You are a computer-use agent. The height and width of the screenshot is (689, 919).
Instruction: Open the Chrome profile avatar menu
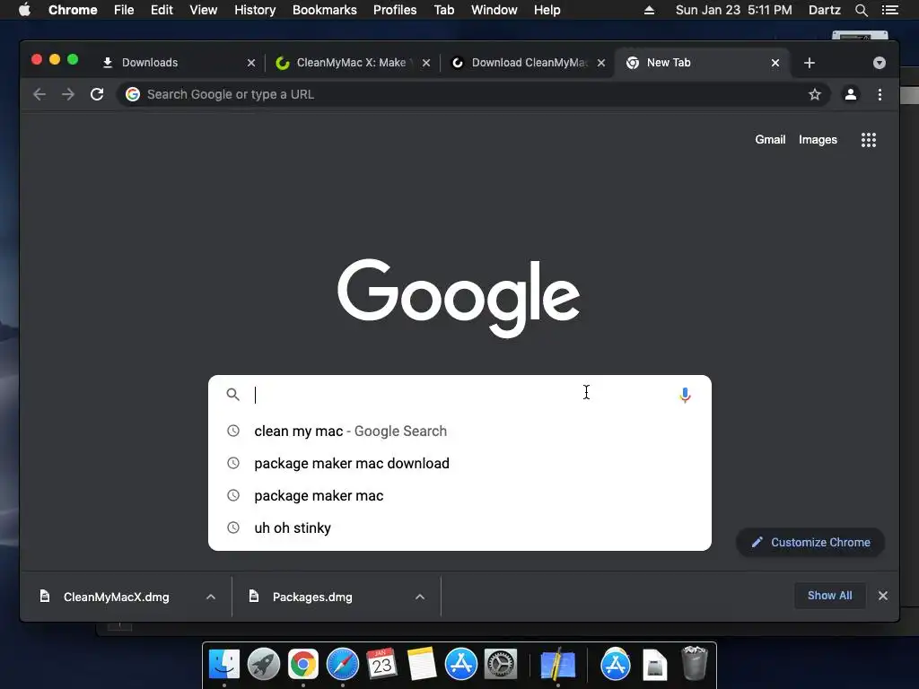click(x=851, y=94)
